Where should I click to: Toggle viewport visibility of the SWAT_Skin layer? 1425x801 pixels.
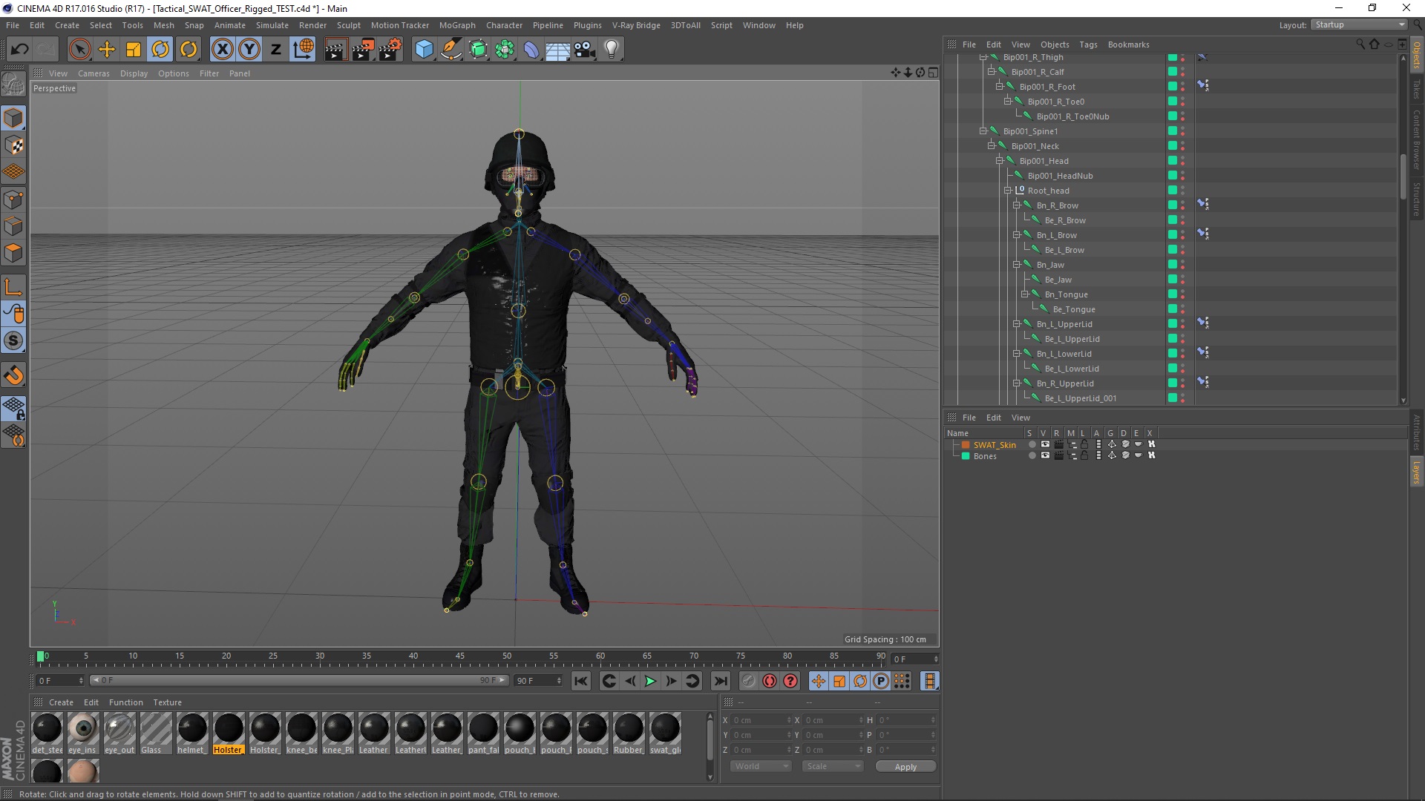tap(1045, 445)
